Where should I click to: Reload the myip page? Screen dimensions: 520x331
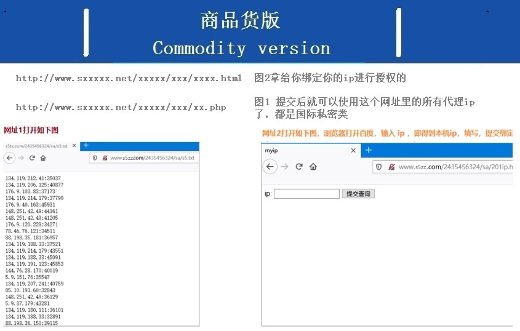(x=299, y=167)
